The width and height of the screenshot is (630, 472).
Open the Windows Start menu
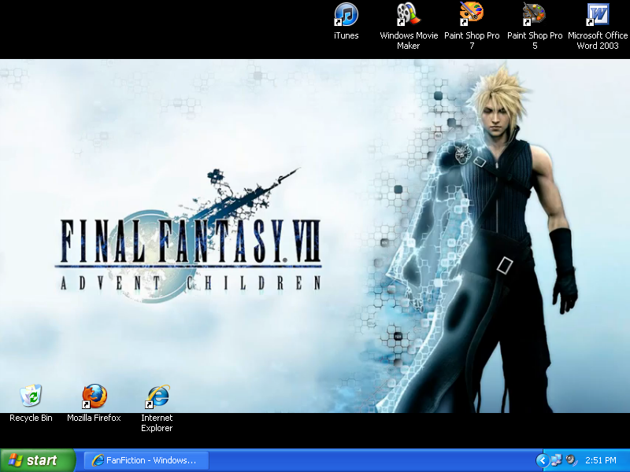tap(38, 460)
